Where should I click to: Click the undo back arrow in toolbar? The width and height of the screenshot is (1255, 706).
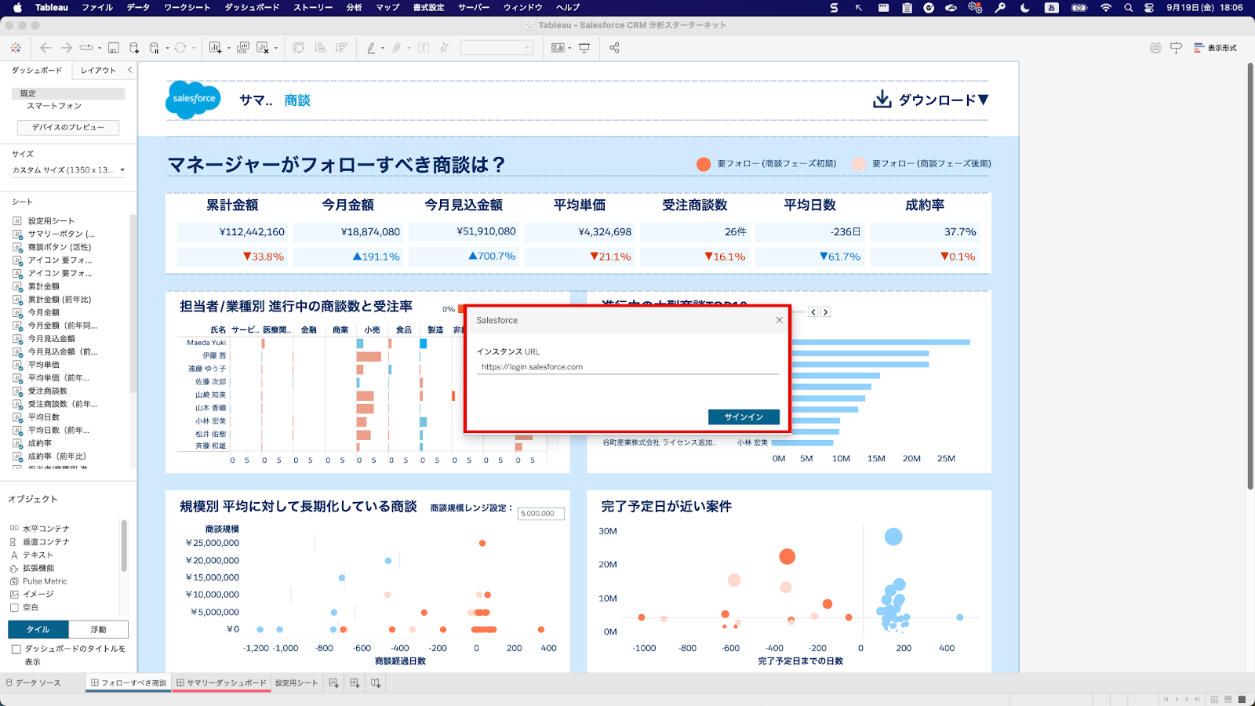coord(45,48)
